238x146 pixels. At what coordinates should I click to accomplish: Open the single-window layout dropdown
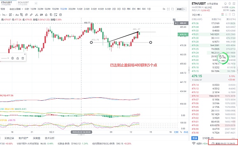click(x=181, y=9)
